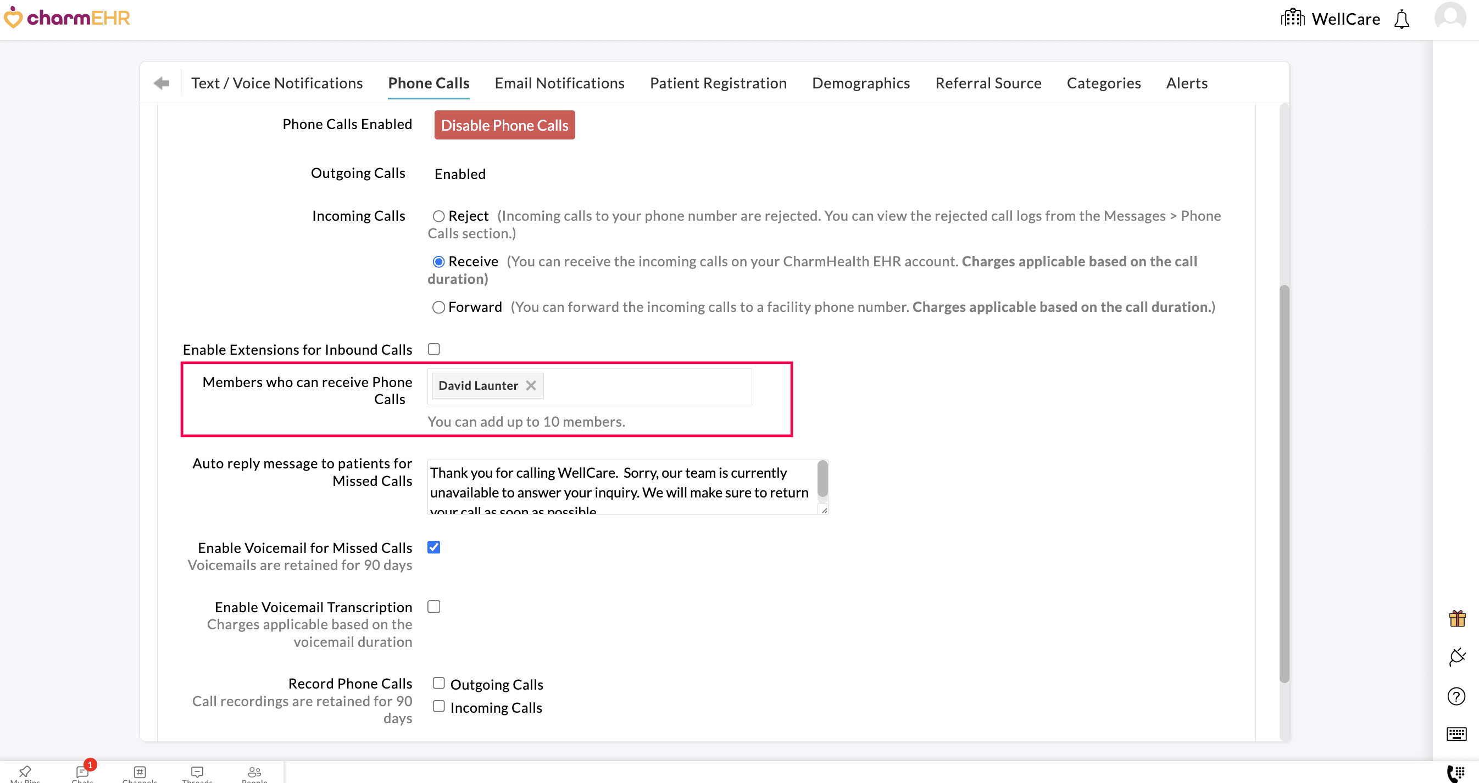This screenshot has height=783, width=1479.
Task: Click Disable Phone Calls button
Action: 504,125
